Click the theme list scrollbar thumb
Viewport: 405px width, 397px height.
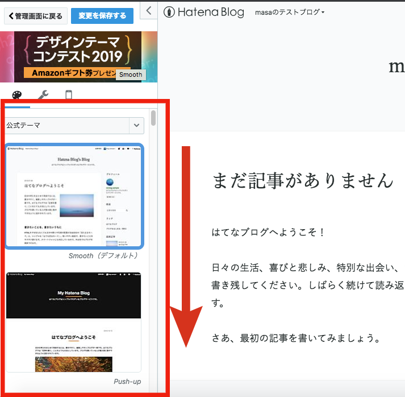point(153,118)
